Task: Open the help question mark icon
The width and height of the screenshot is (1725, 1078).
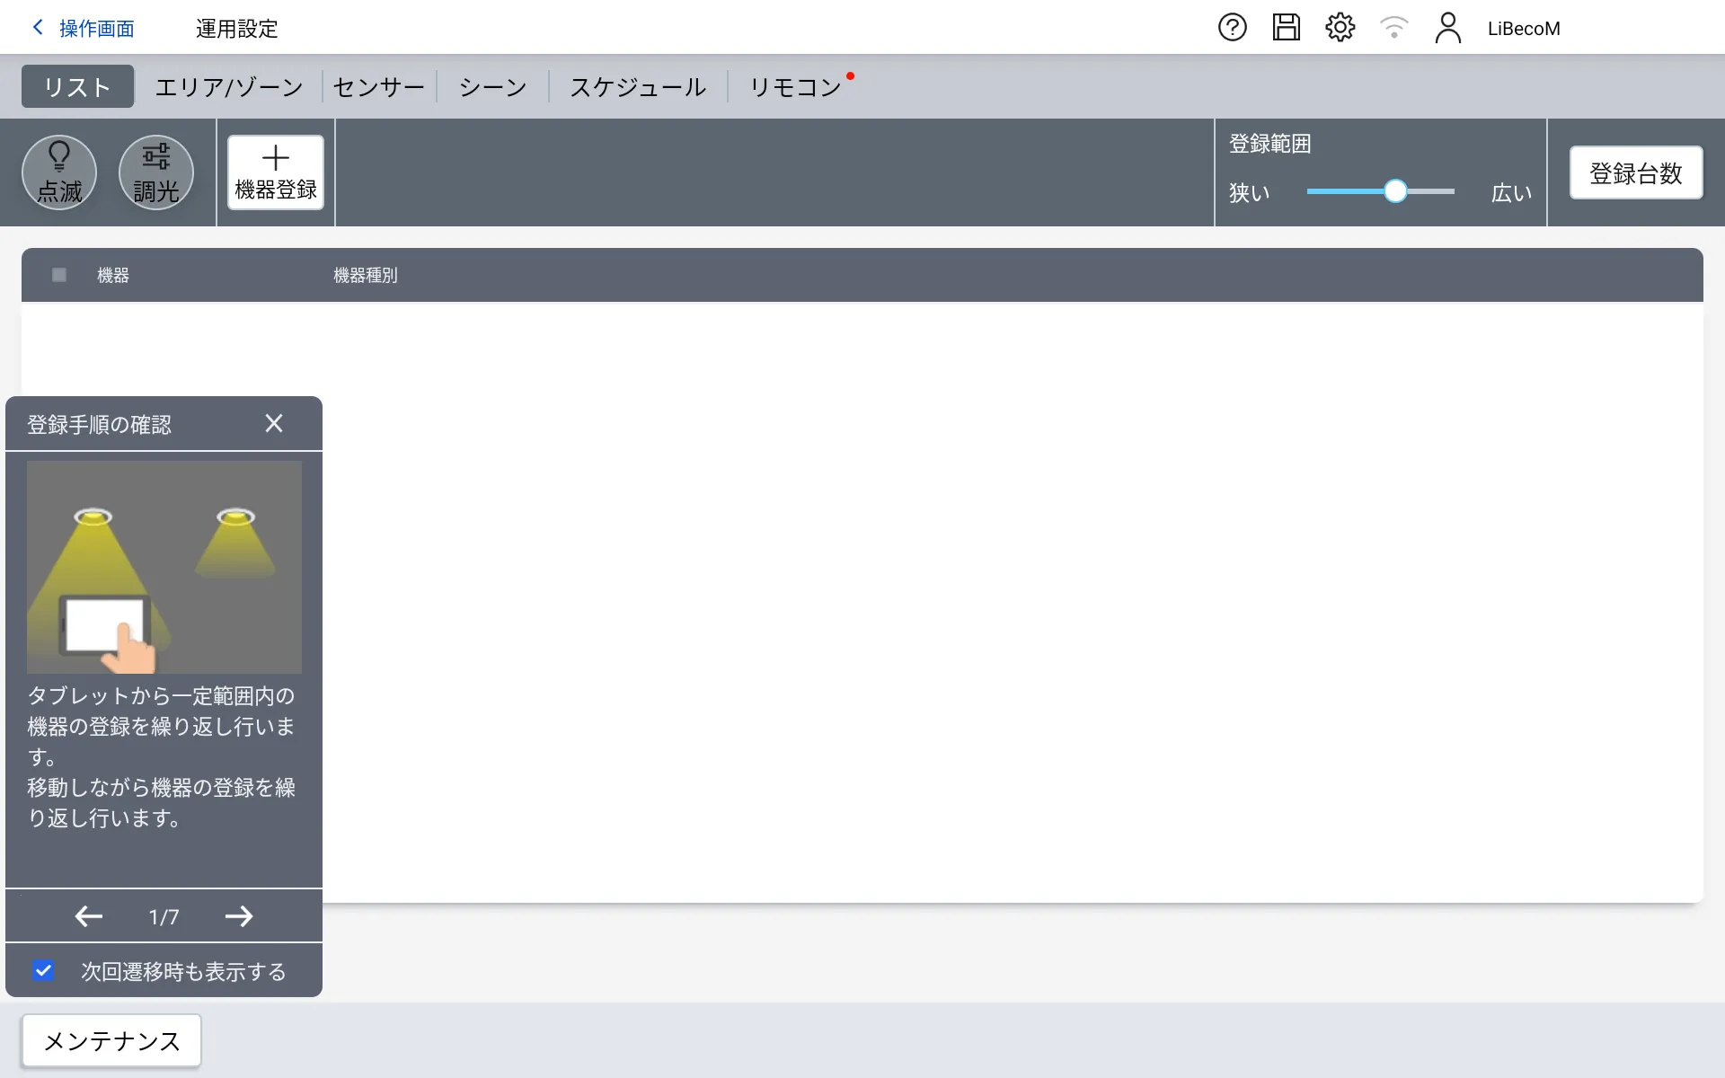Action: point(1232,28)
